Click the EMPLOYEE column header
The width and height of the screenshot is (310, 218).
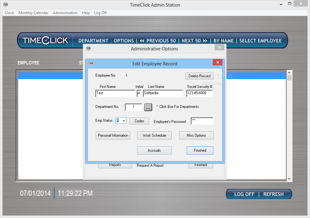click(28, 63)
